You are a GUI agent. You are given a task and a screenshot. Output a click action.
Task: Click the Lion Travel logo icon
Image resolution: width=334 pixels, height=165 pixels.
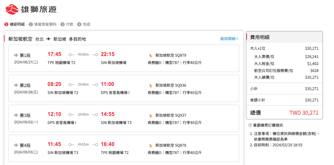point(12,9)
